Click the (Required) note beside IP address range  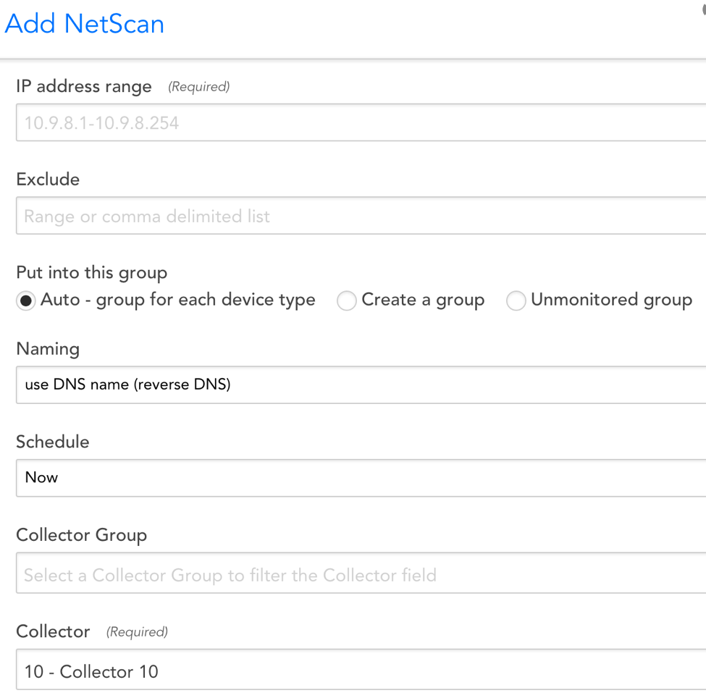[x=199, y=86]
